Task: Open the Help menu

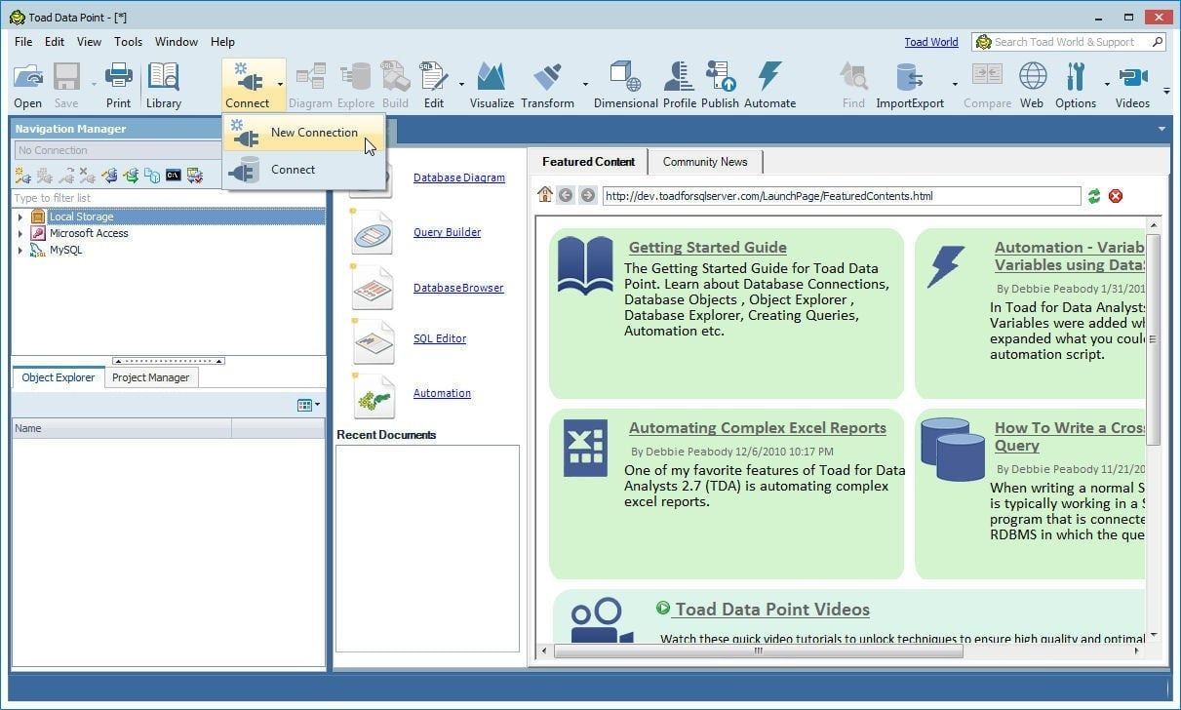Action: [x=222, y=42]
